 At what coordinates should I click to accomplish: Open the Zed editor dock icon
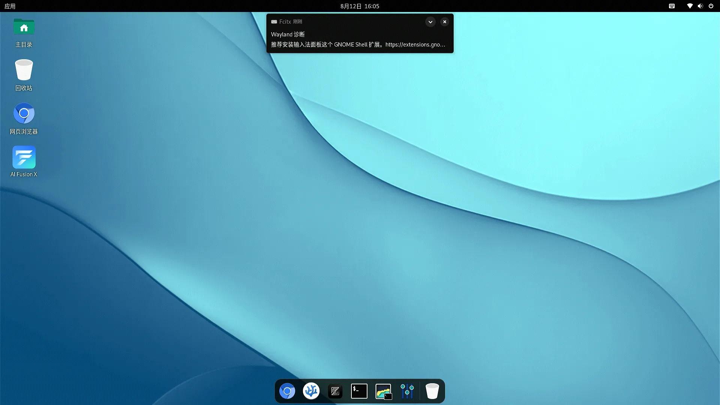335,391
